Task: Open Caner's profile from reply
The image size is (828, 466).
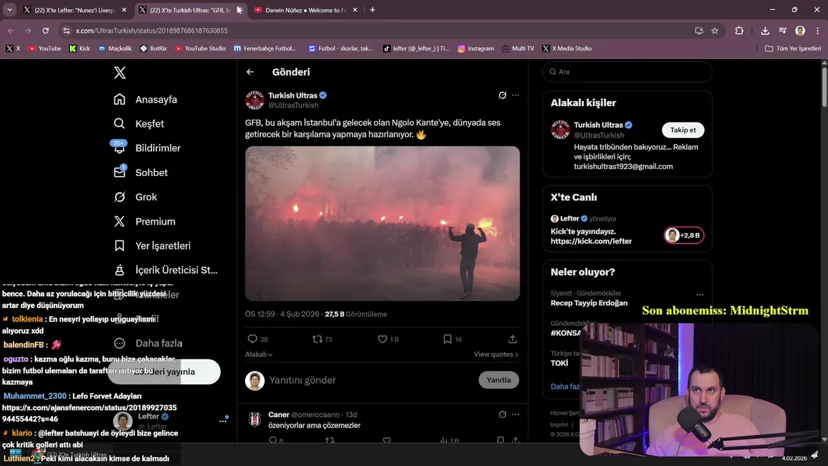Action: click(x=255, y=419)
